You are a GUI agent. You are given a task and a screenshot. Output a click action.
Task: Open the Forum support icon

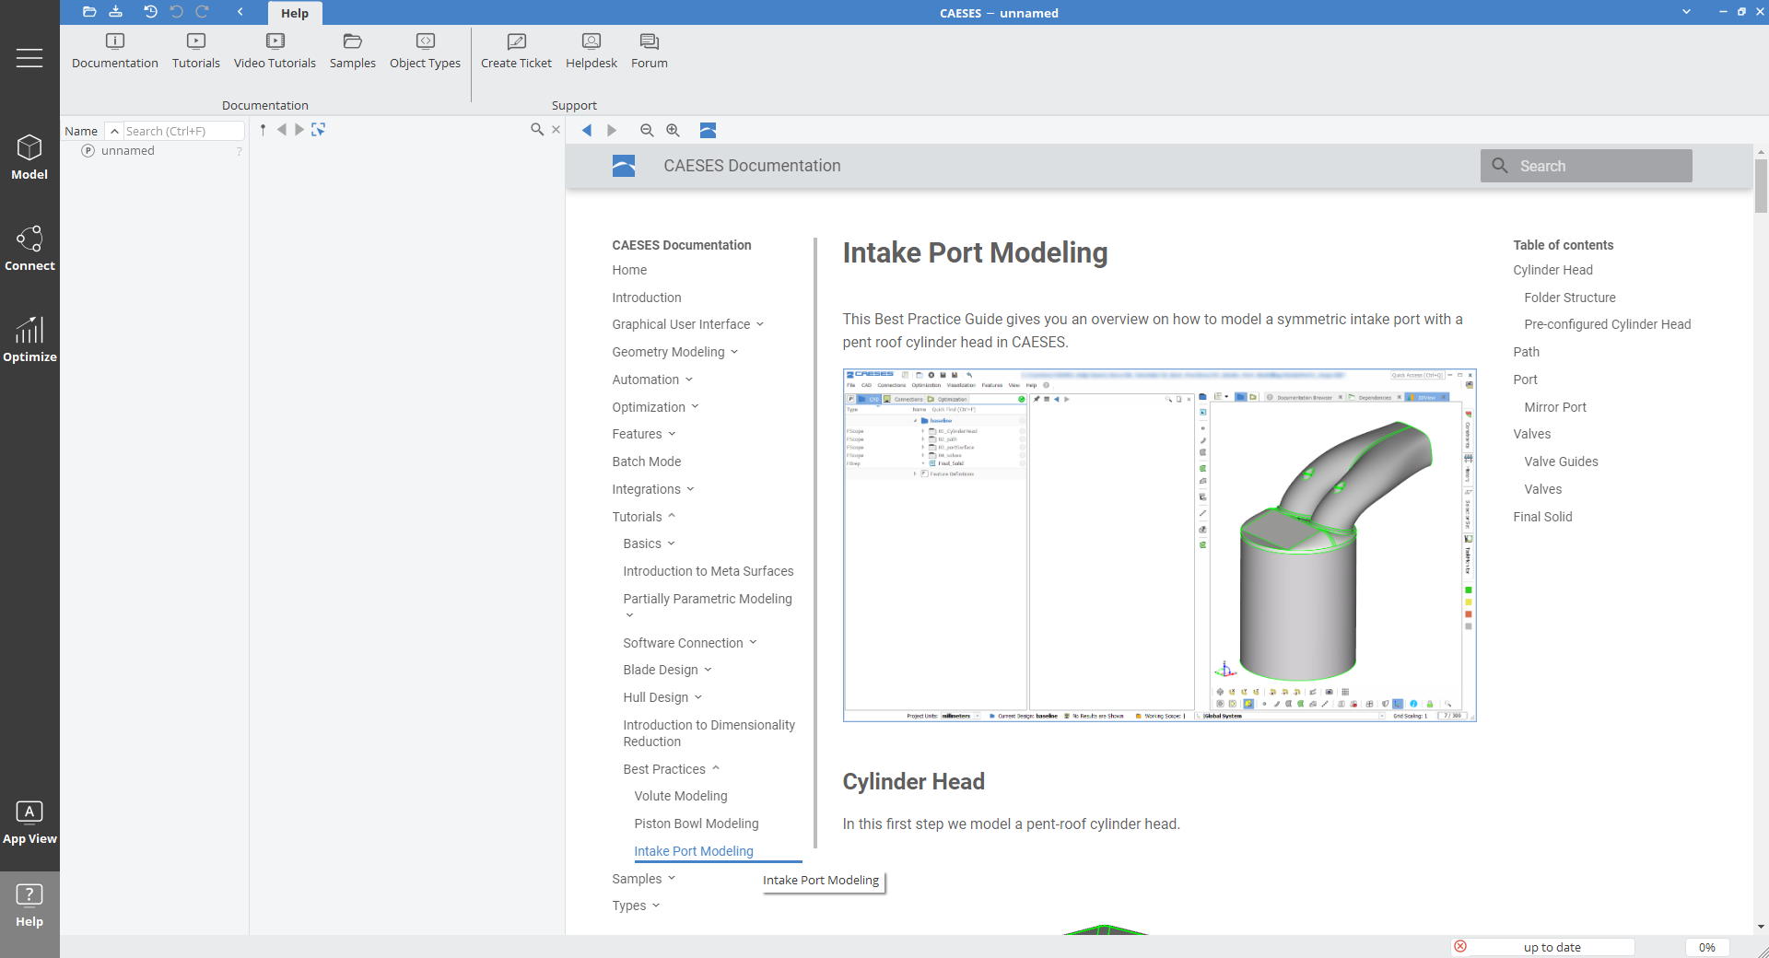point(650,52)
